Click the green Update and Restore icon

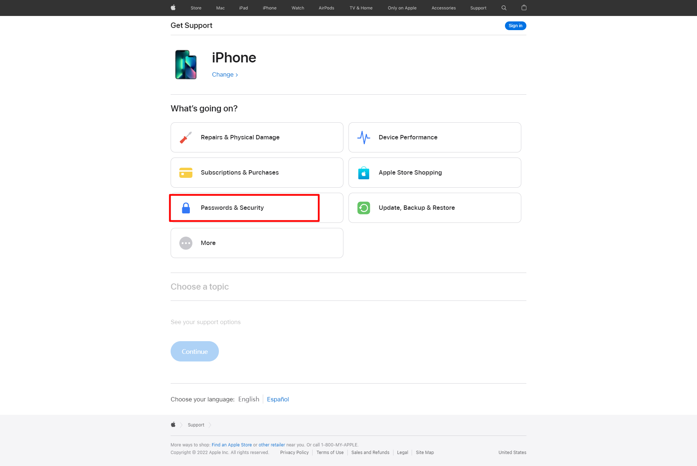[x=363, y=208]
